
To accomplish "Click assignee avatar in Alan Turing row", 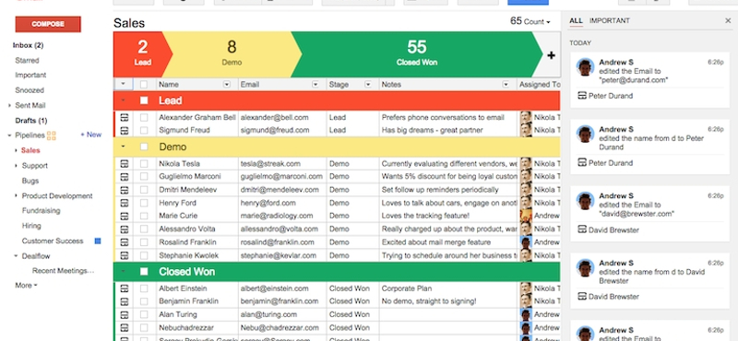I will pyautogui.click(x=526, y=314).
